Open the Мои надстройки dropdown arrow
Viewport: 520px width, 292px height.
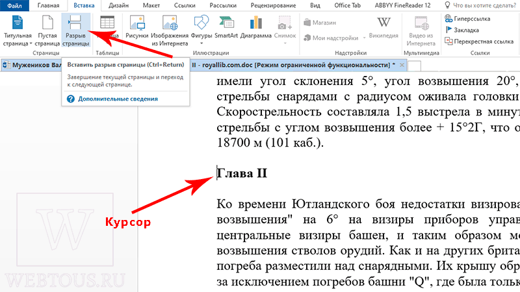364,38
